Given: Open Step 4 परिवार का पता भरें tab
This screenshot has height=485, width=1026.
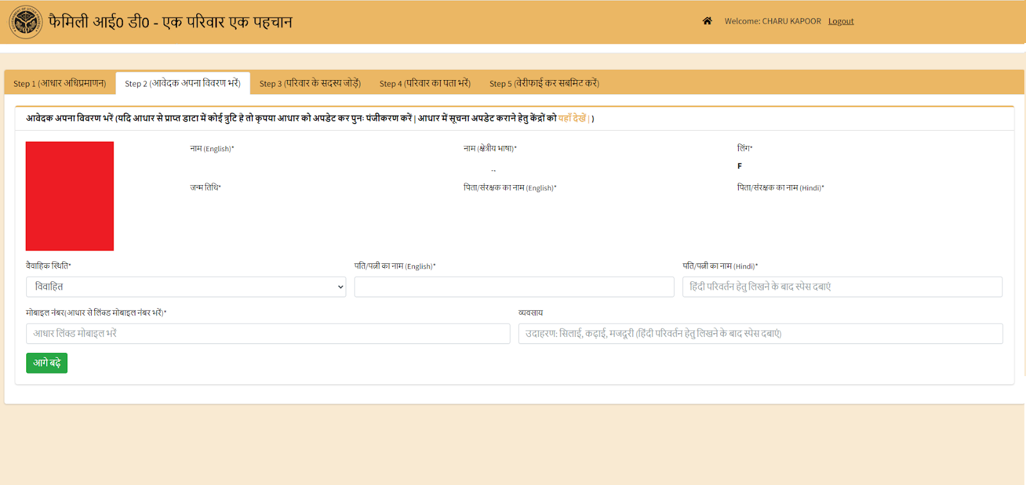Looking at the screenshot, I should (x=425, y=83).
